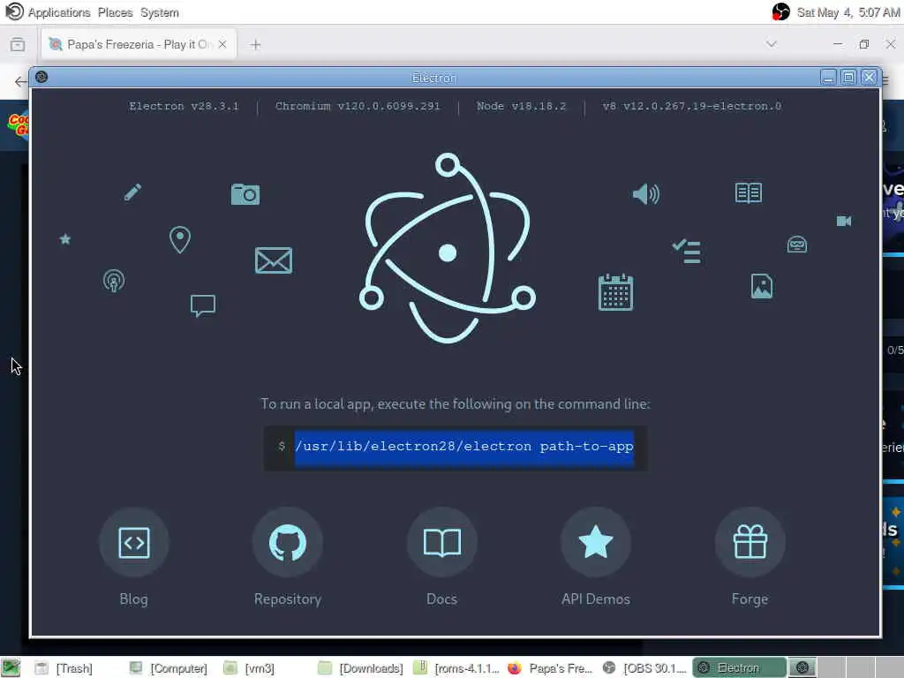Open the System menu
This screenshot has height=678, width=904.
click(160, 12)
